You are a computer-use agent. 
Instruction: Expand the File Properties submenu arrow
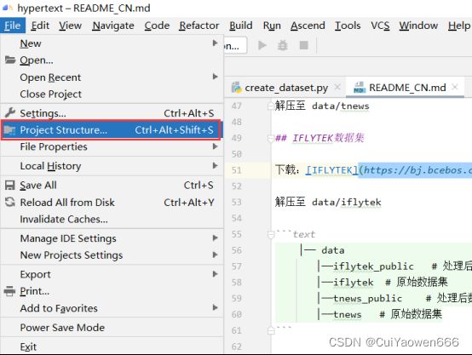[x=215, y=146]
